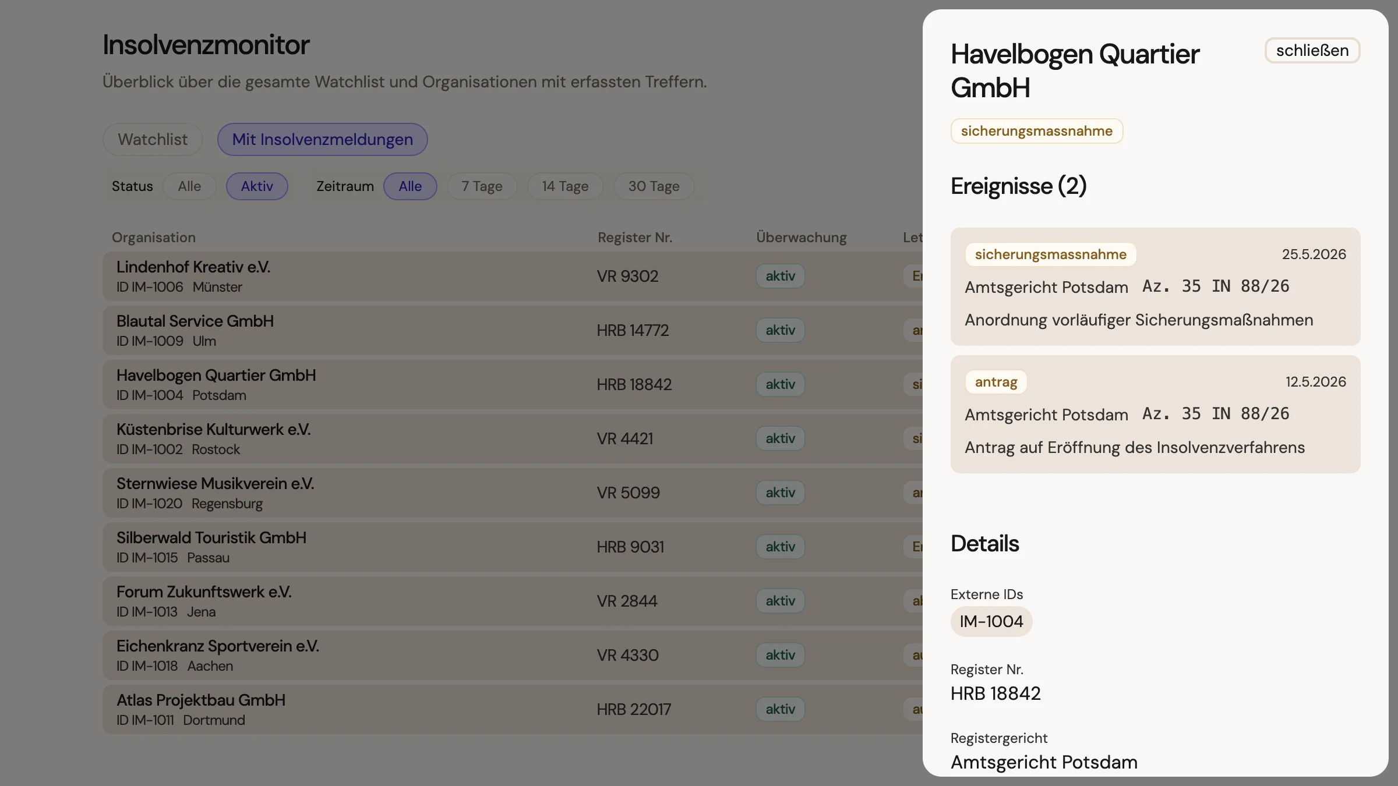Click Anordnung vorläufiger Sicherungsmaßnahmen text
The height and width of the screenshot is (786, 1398).
click(x=1139, y=320)
